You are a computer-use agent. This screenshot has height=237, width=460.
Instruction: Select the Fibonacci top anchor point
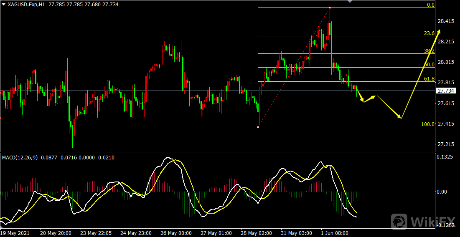coord(330,8)
